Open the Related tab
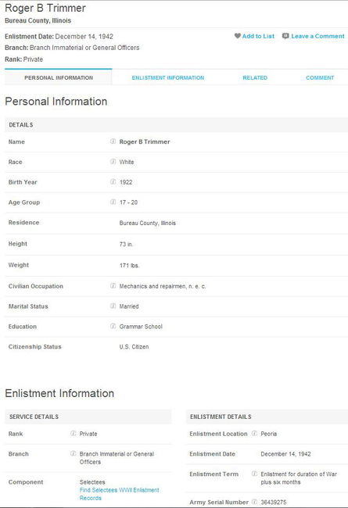 [x=255, y=77]
